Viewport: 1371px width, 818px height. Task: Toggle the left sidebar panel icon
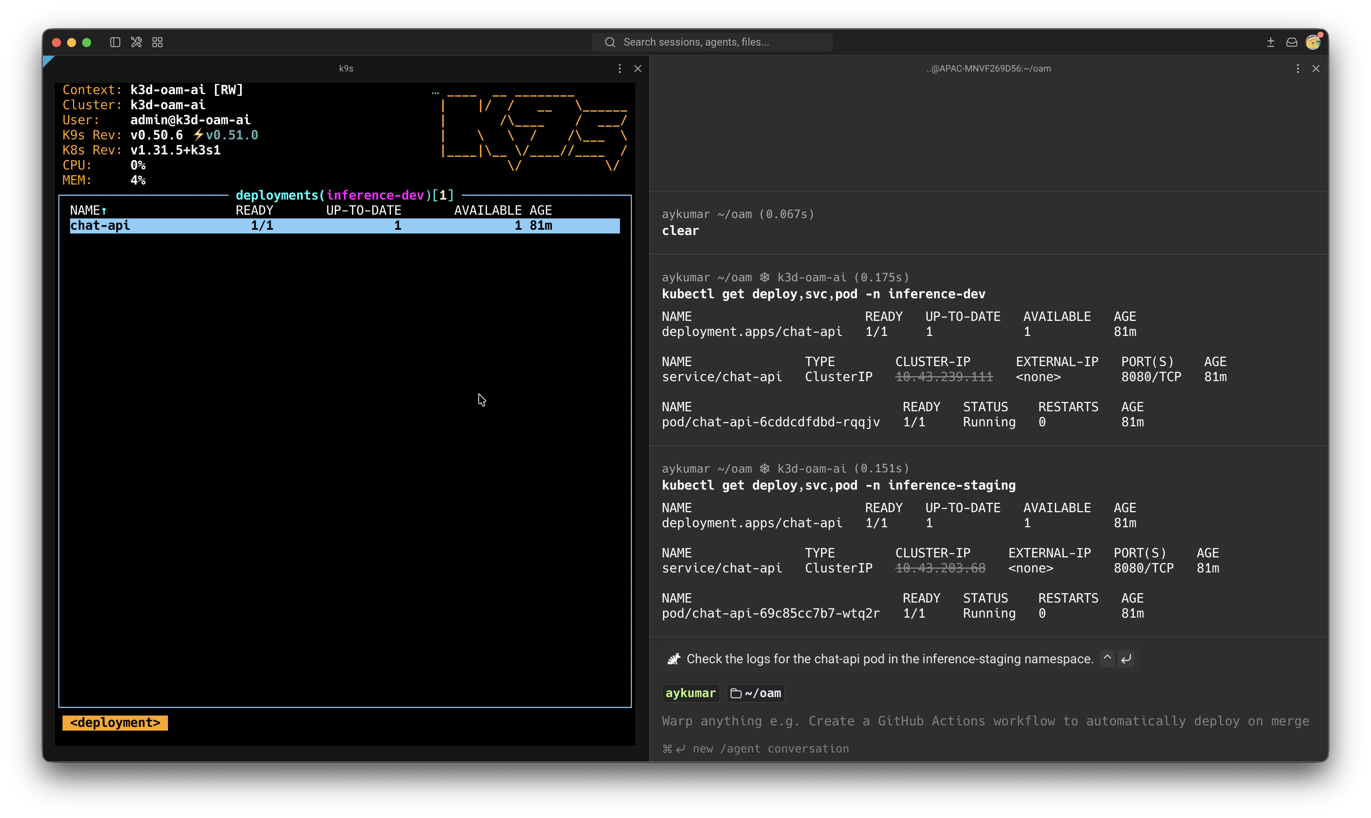pyautogui.click(x=115, y=43)
